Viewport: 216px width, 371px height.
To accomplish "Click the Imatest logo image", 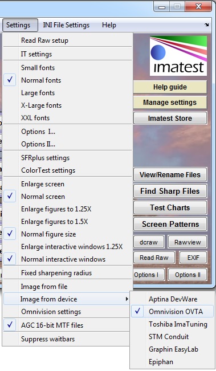I will [178, 56].
